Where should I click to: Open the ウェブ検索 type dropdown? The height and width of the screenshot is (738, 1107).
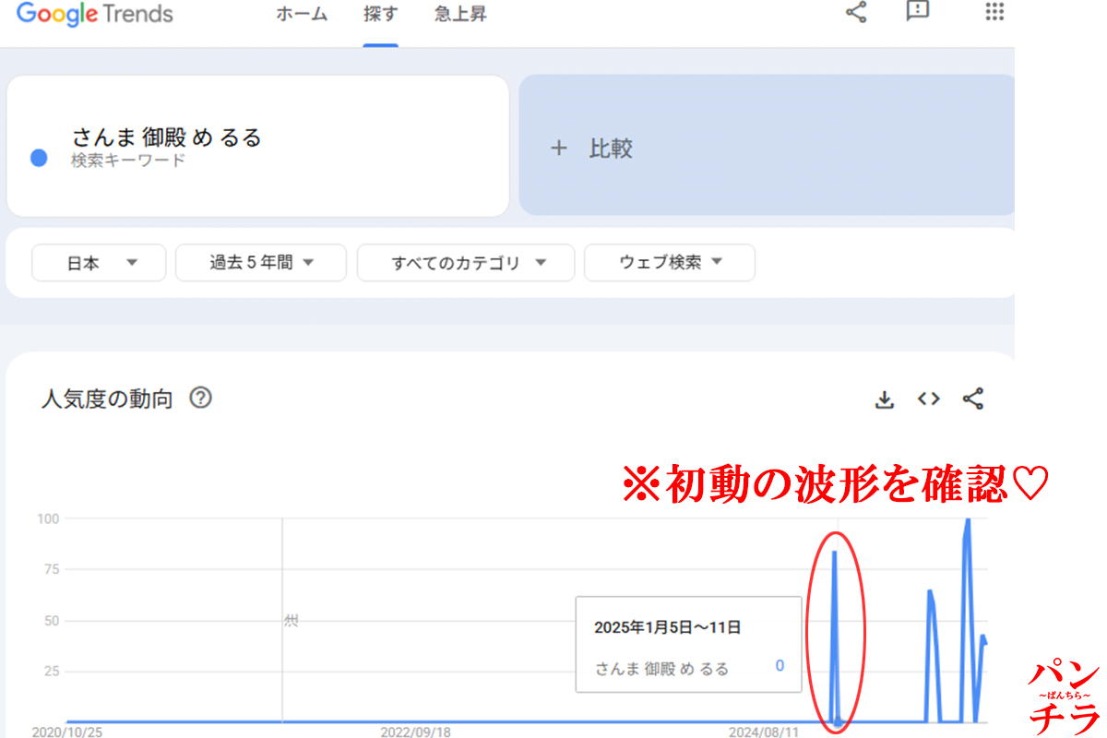point(669,262)
